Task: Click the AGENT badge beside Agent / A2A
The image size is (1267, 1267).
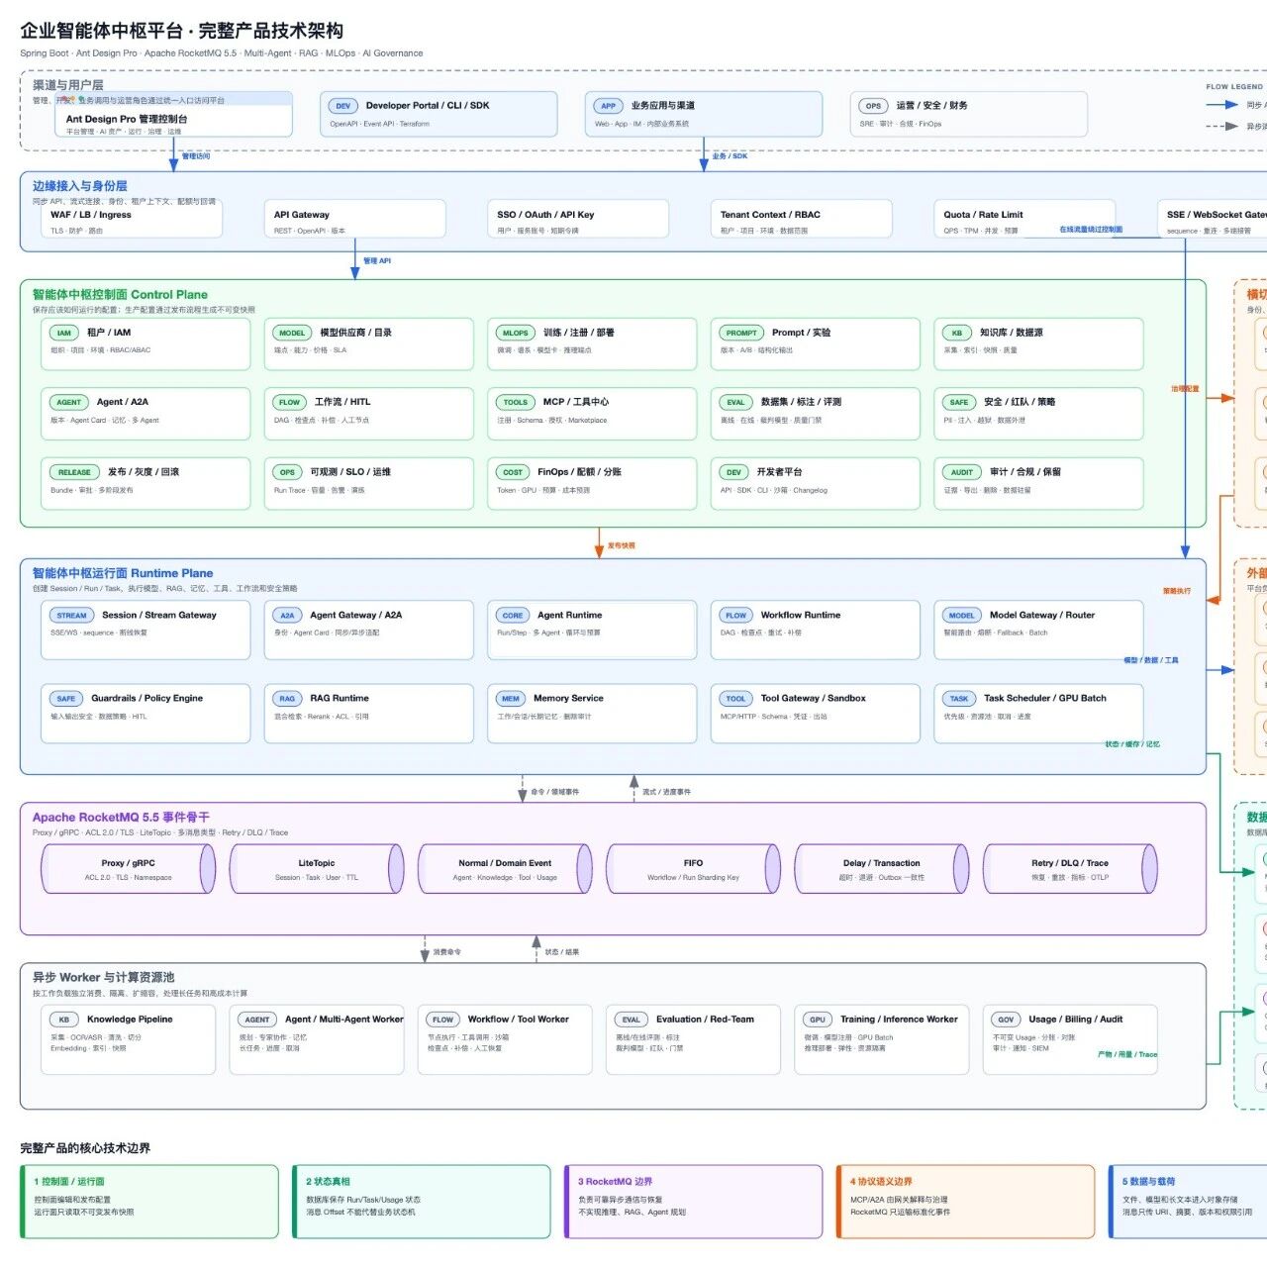Action: (x=69, y=403)
